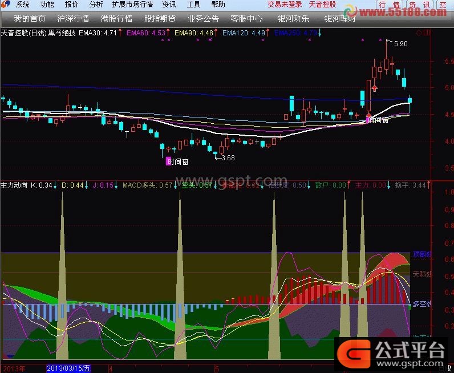Click the 交易未登录 status text

pos(285,5)
